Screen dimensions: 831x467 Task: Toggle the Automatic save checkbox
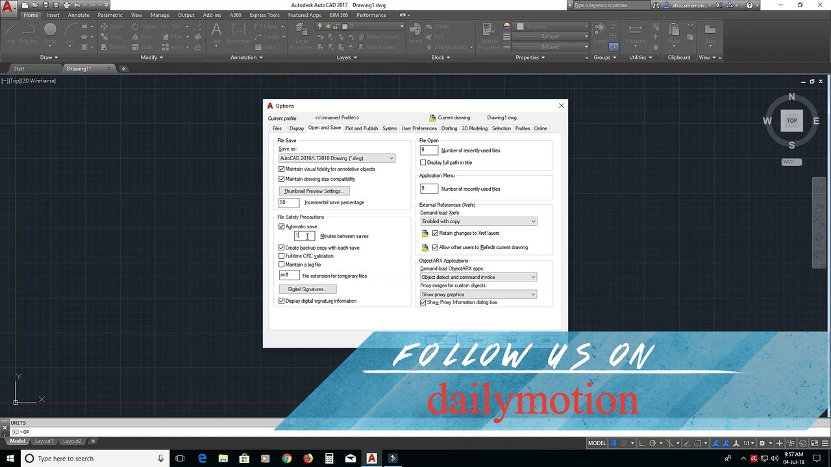click(281, 226)
